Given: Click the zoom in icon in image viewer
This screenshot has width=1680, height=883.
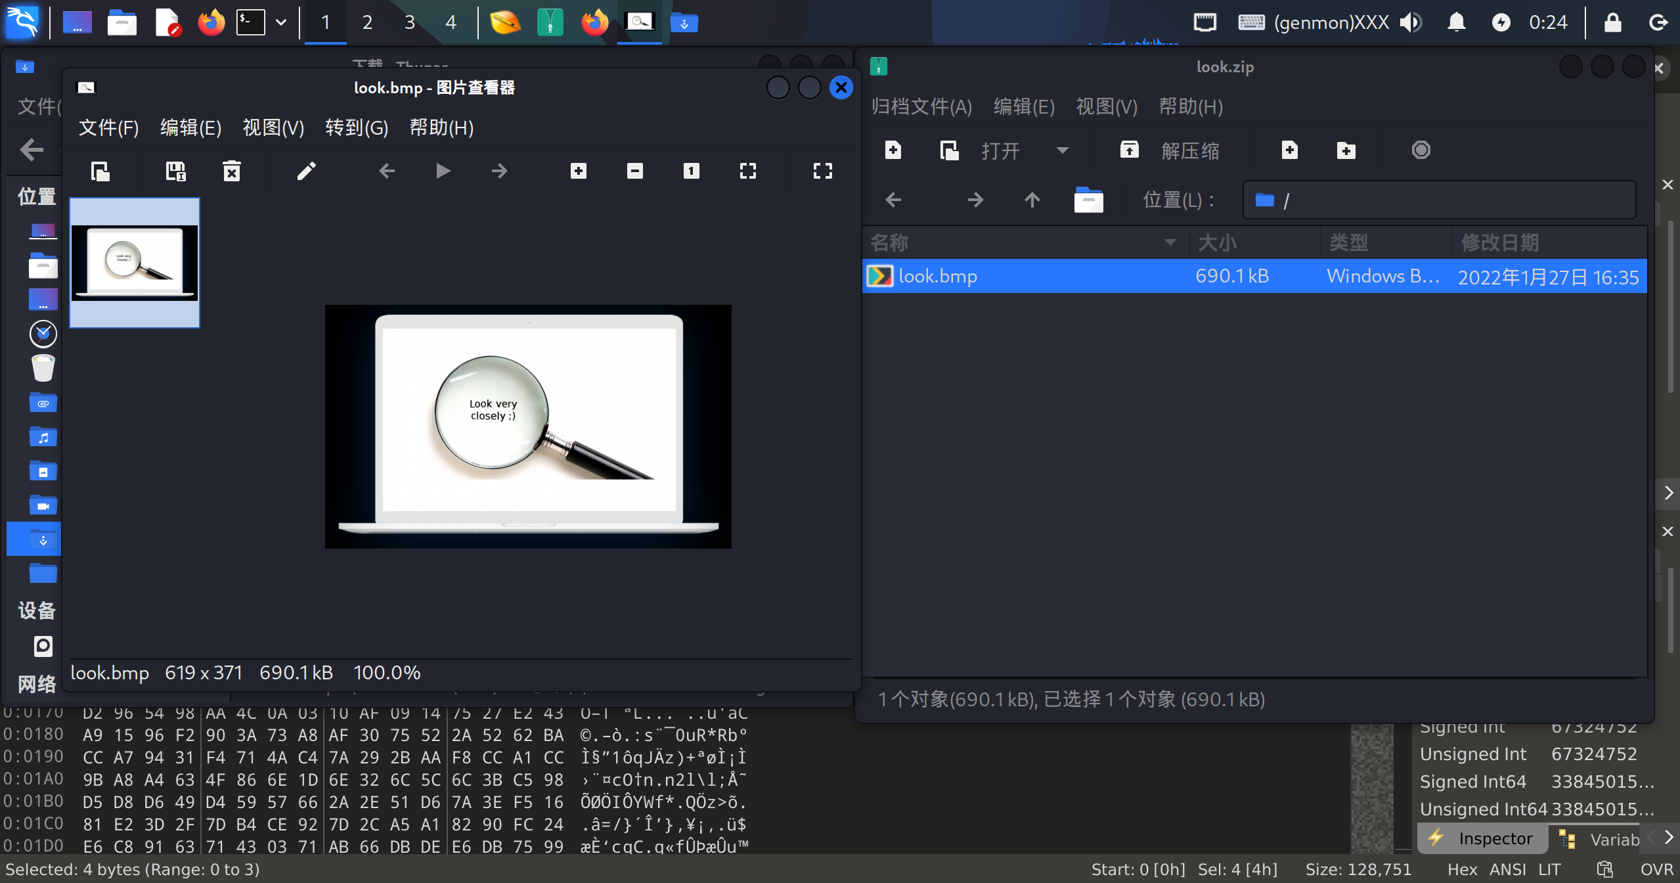Looking at the screenshot, I should point(578,171).
